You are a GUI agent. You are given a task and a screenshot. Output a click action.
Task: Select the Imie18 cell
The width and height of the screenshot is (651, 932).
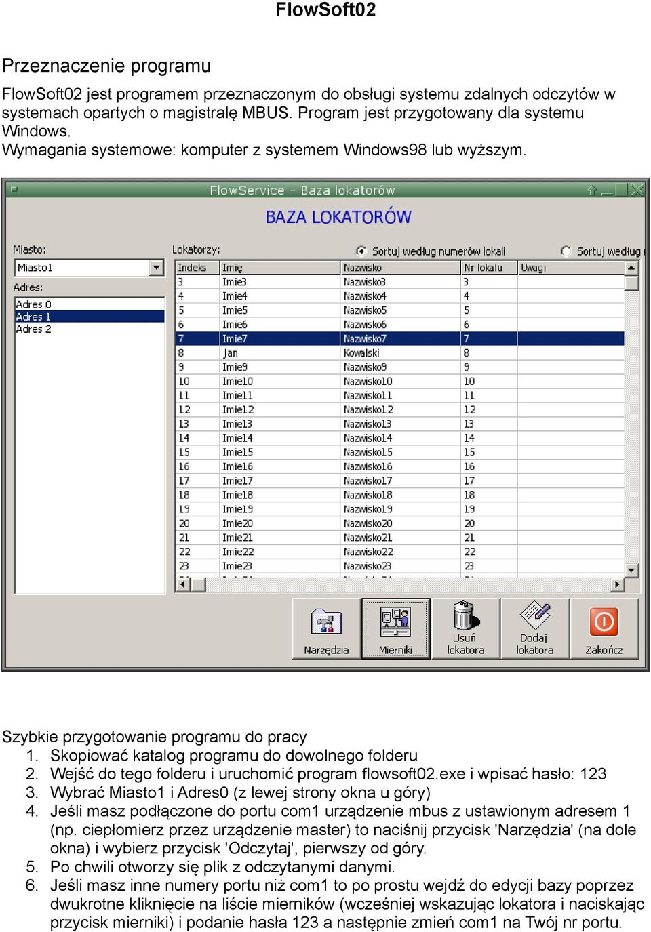coord(279,495)
